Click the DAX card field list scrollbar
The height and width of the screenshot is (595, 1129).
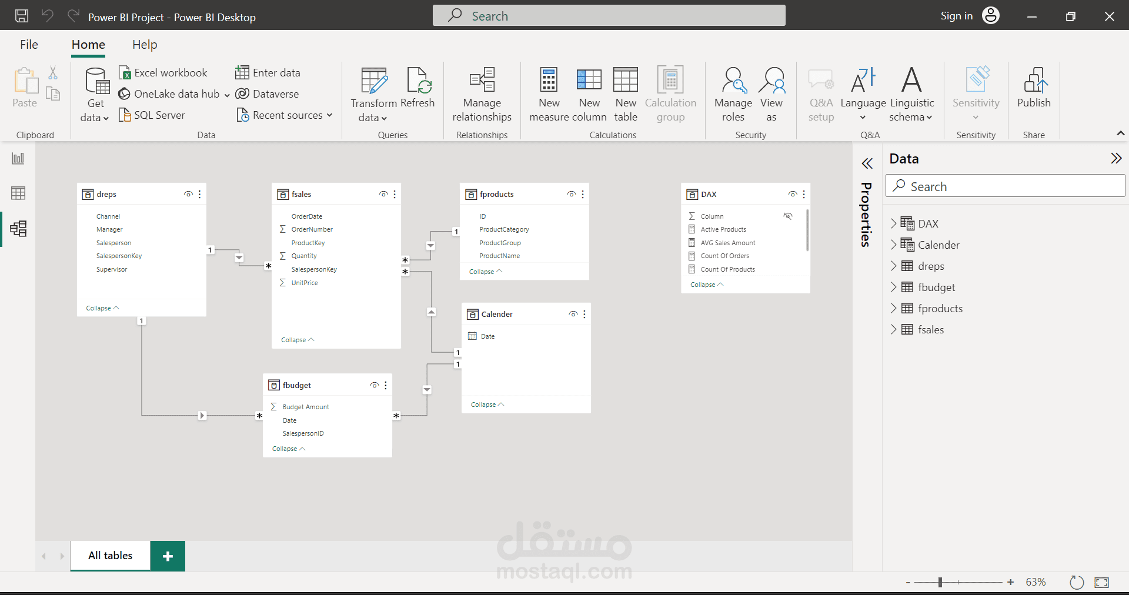(807, 230)
